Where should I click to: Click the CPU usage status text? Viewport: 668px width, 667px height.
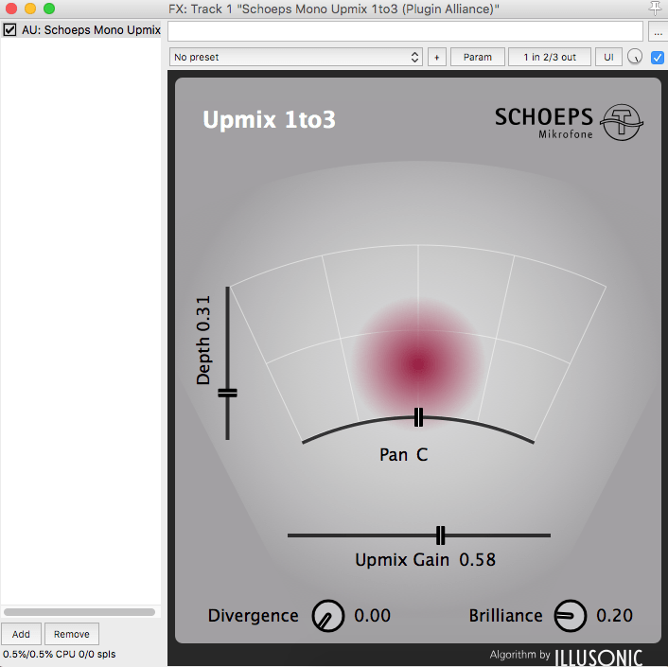tap(60, 654)
